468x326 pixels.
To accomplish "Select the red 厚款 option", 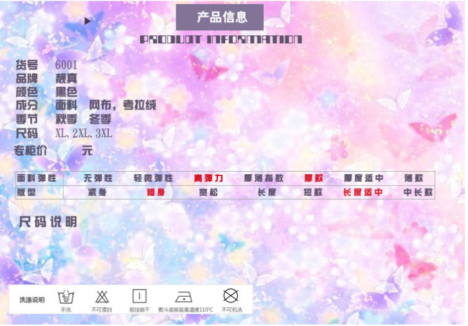I will [313, 178].
